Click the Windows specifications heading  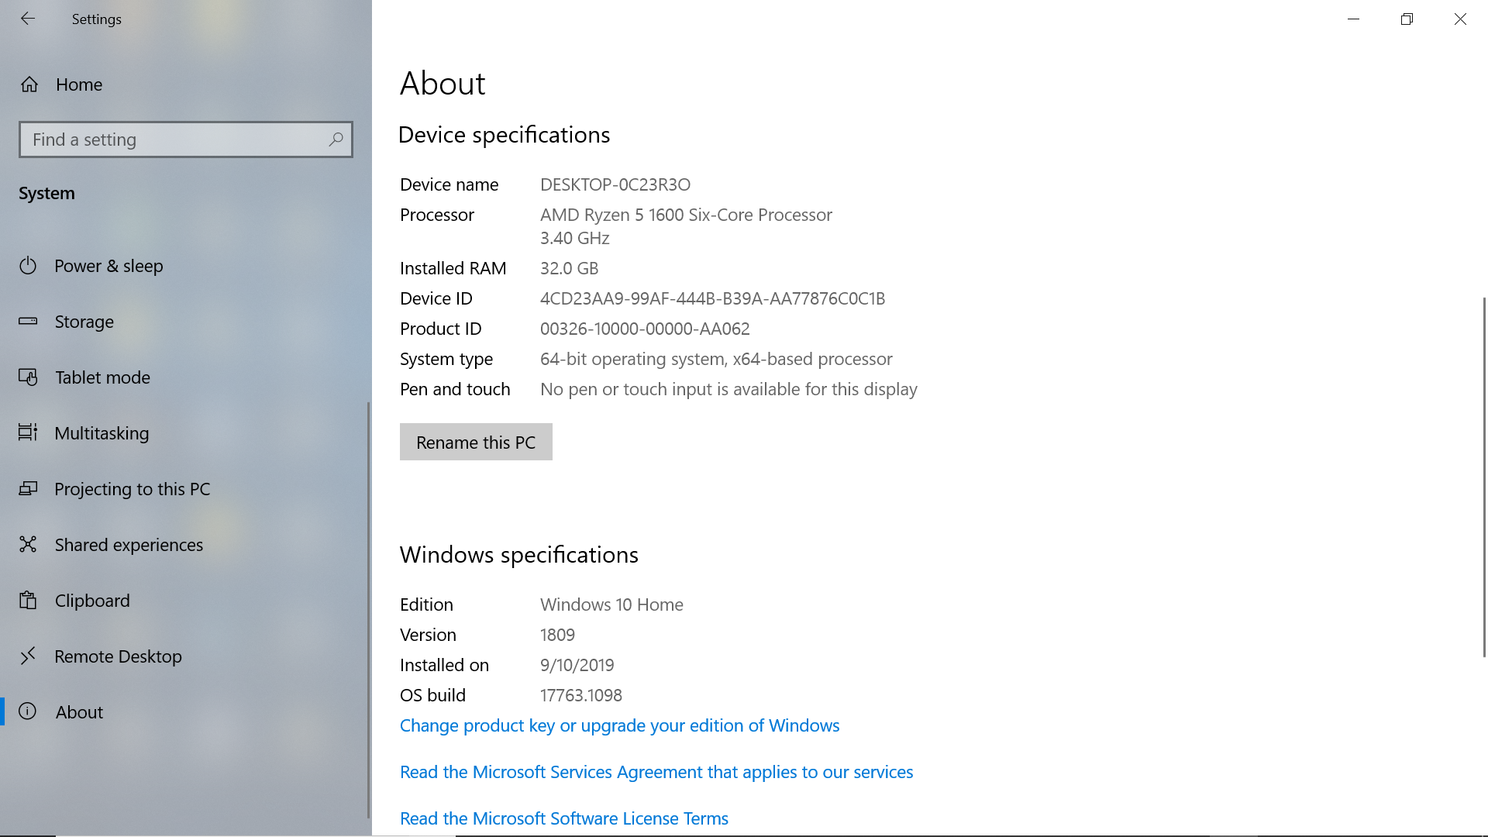pyautogui.click(x=518, y=555)
